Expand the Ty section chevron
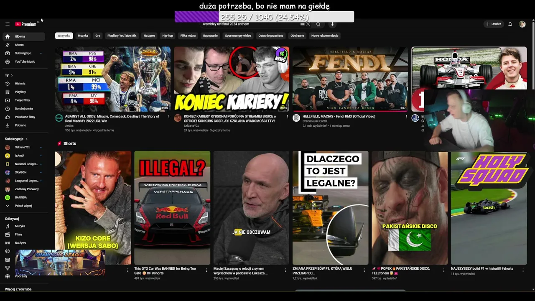This screenshot has width=535, height=301. 12,75
